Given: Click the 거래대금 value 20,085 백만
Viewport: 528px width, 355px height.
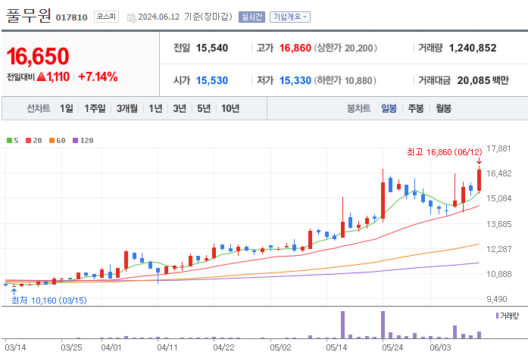Looking at the screenshot, I should pyautogui.click(x=483, y=80).
